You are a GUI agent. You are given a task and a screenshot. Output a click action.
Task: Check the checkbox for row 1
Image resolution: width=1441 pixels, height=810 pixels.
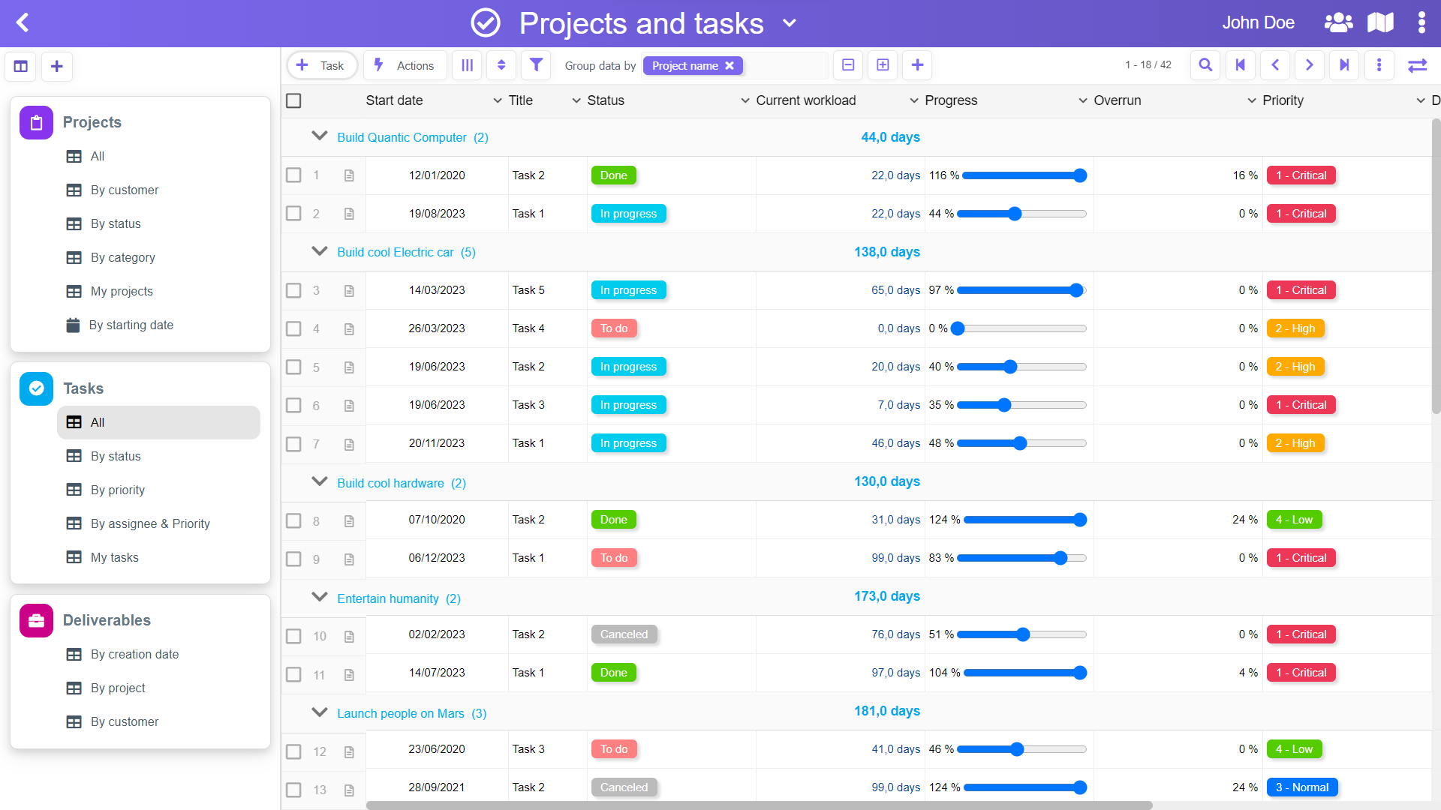coord(293,175)
